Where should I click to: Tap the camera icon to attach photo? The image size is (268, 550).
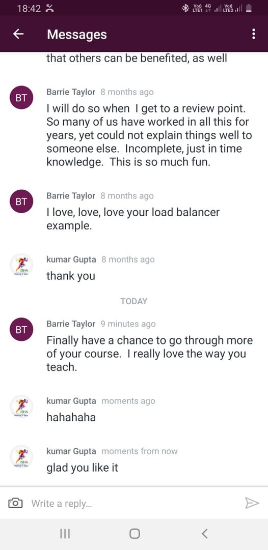pos(15,503)
